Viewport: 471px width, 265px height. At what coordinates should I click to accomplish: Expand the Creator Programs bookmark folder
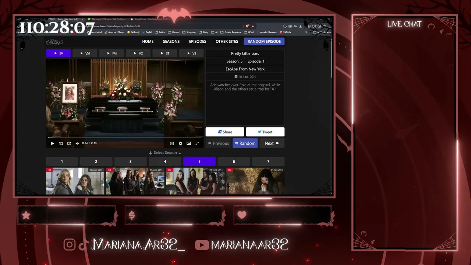coord(231,32)
